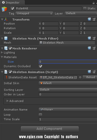The height and width of the screenshot is (140, 97).
Task: Collapse the Mesh Renderer component
Action: 2,48
